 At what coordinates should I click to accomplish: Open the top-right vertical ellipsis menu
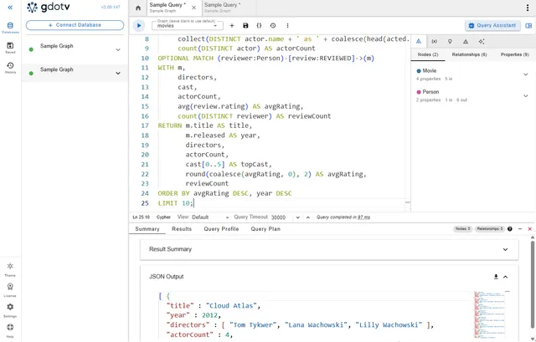tap(528, 8)
